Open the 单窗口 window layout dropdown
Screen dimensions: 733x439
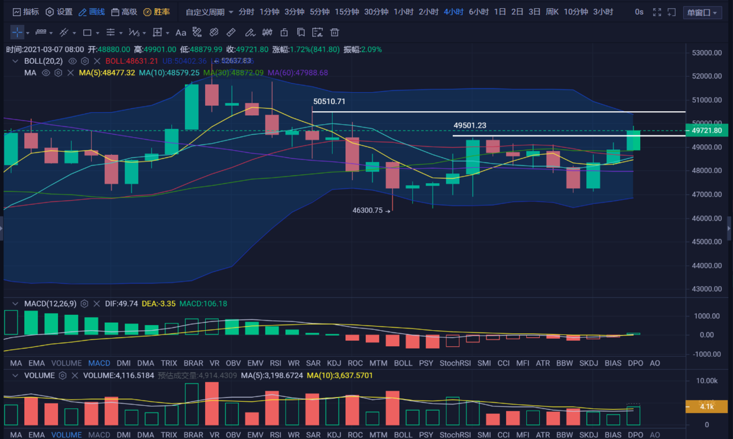coord(702,12)
